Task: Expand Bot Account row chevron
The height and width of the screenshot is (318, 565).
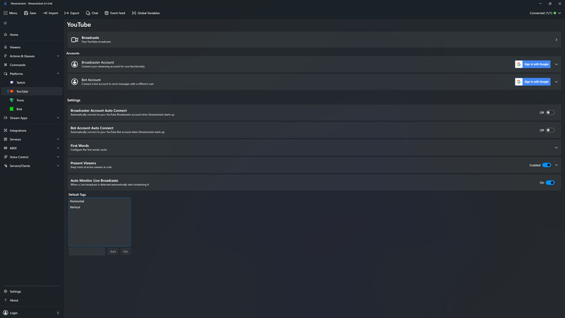Action: [557, 82]
